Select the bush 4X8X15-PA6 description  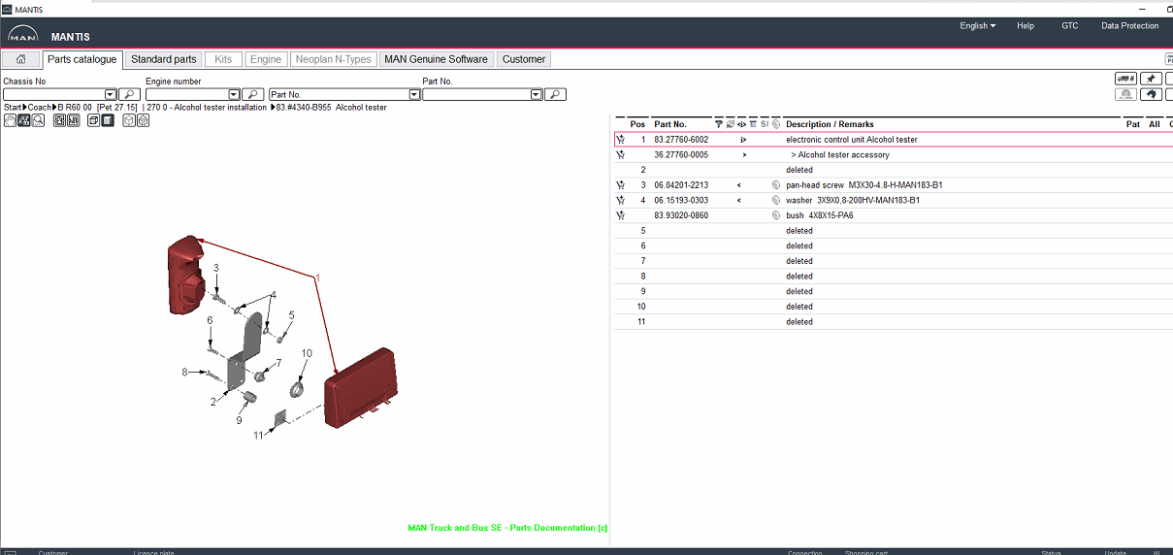[820, 215]
